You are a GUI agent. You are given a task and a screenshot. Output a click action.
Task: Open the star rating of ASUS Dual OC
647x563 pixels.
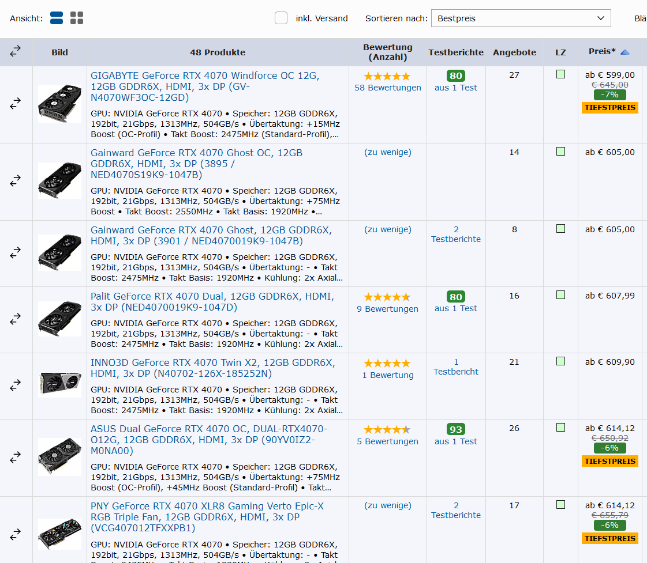click(387, 429)
